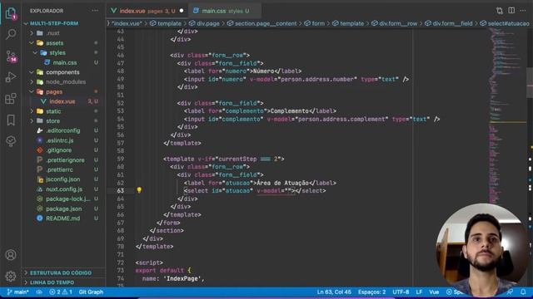Click the section.page__content breadcrumb

[x=262, y=23]
